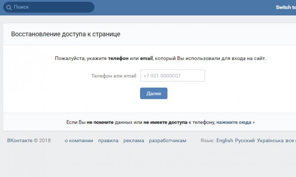Select Русский language option

[245, 141]
